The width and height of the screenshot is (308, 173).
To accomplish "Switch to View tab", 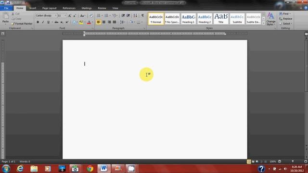I will (x=115, y=8).
